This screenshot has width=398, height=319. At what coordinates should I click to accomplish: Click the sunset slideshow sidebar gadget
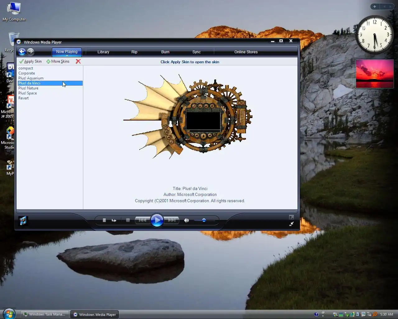click(375, 74)
